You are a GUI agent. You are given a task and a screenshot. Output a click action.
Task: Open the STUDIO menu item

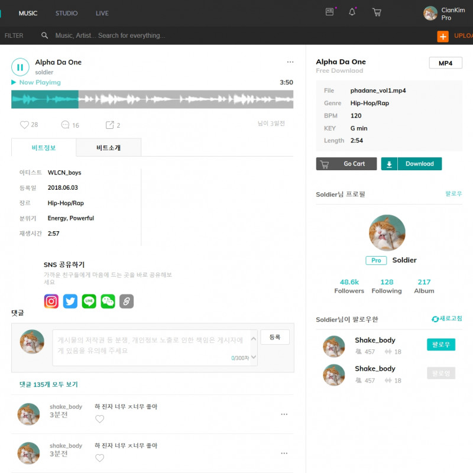click(x=66, y=13)
